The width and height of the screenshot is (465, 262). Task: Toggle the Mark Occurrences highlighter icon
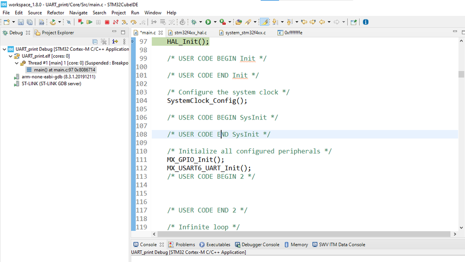pyautogui.click(x=264, y=22)
